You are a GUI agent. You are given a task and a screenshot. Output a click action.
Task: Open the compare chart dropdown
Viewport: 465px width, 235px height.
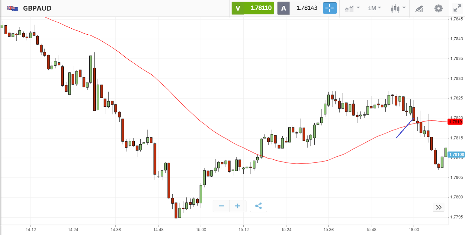click(352, 8)
